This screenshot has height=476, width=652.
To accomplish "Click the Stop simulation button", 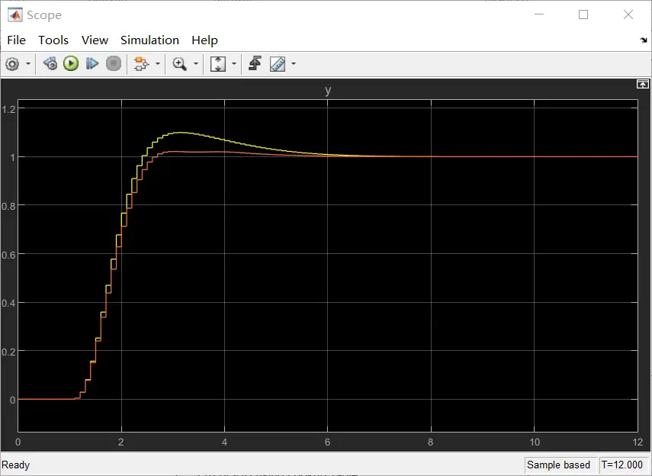I will click(x=114, y=63).
